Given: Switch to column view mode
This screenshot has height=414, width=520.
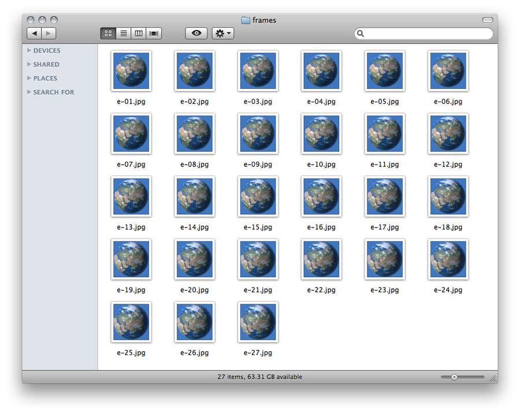Looking at the screenshot, I should pyautogui.click(x=139, y=33).
